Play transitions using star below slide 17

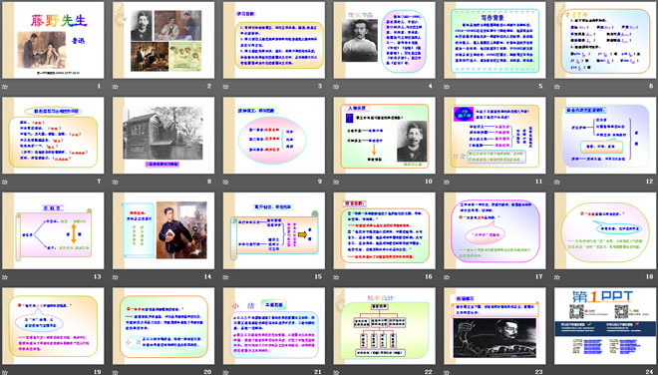pos(447,277)
